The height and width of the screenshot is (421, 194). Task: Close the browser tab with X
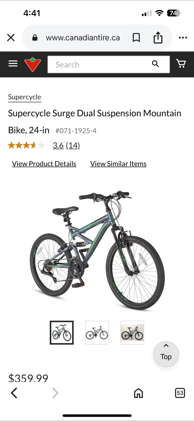[x=11, y=37]
